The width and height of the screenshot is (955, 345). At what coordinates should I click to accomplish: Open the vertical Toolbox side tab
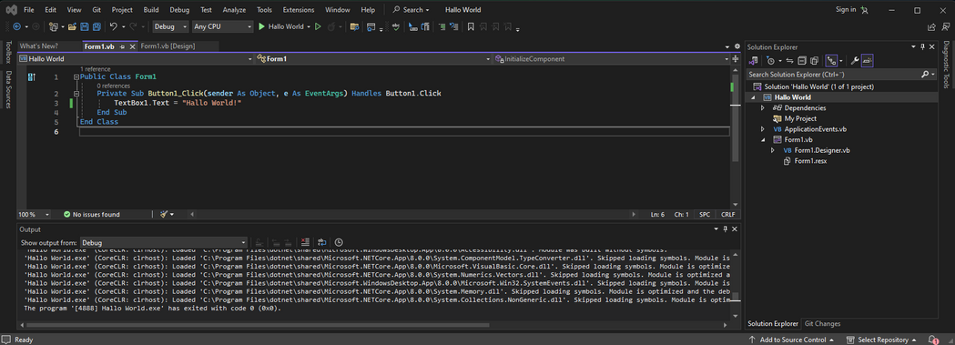click(8, 52)
